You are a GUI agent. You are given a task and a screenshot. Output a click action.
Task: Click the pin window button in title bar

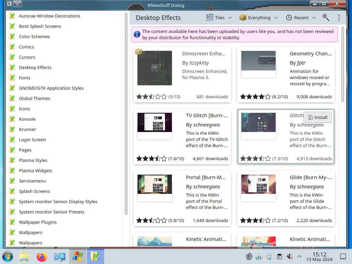coord(17,3)
